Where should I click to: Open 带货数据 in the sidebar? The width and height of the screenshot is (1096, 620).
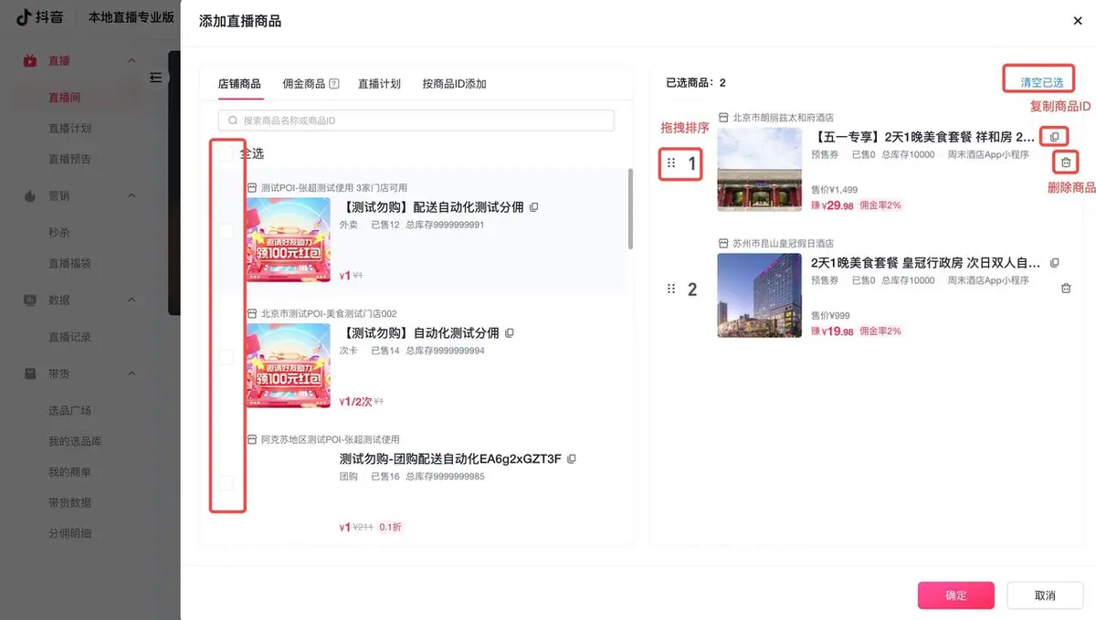tap(70, 503)
